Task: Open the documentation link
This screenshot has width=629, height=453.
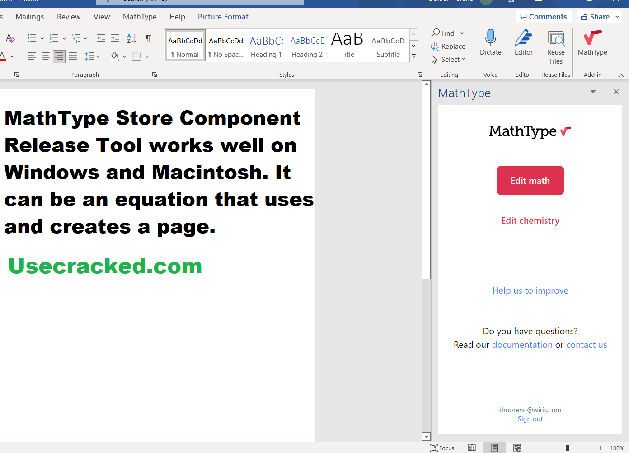Action: pyautogui.click(x=522, y=345)
